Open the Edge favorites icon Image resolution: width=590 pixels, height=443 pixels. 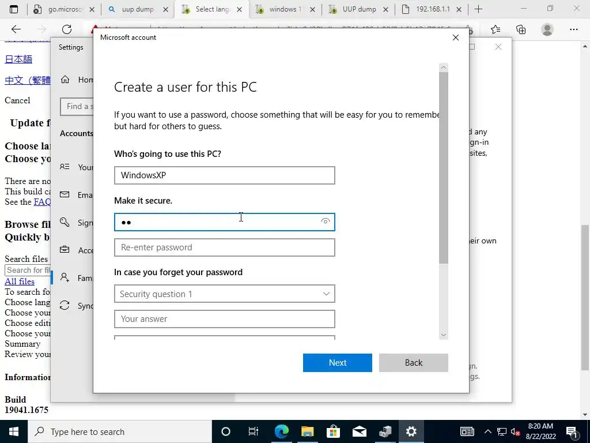496,29
